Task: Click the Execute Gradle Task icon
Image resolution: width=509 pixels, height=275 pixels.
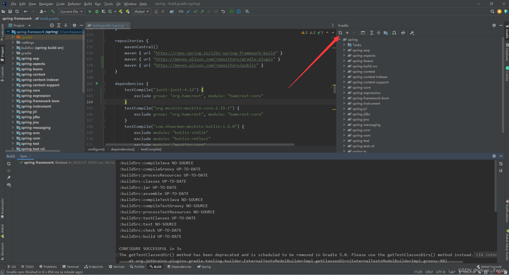Action: [363, 33]
